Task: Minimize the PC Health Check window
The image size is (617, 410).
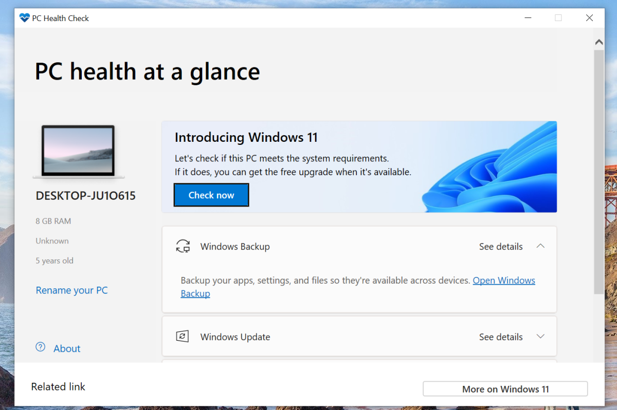Action: (x=527, y=18)
